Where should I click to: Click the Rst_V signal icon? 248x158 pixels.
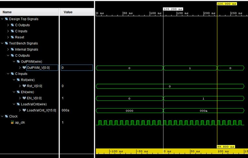24,86
